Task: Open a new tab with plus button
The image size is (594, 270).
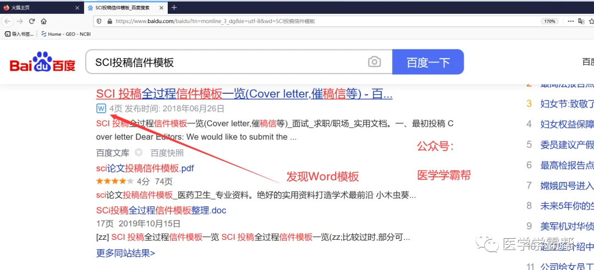Action: pyautogui.click(x=174, y=8)
